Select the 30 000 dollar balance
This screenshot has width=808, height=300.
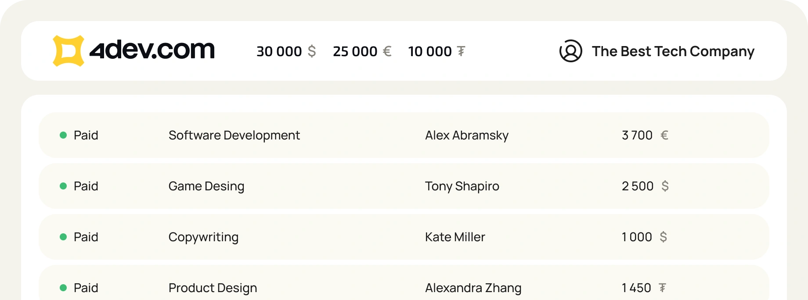point(279,51)
